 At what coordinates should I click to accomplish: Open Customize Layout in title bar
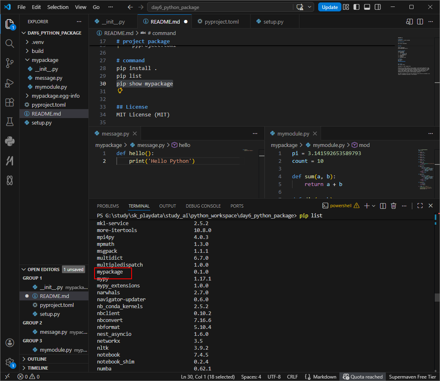point(346,7)
